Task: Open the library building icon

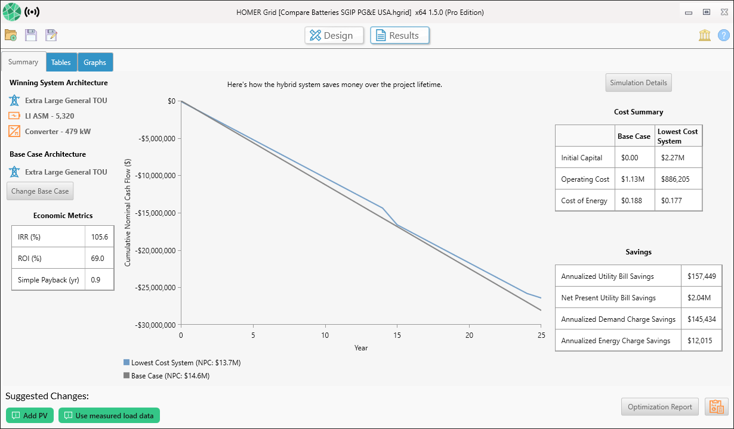Action: [705, 35]
